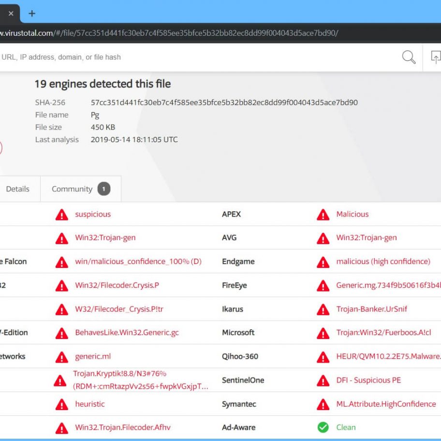441x441 pixels.
Task: Switch to the Details tab
Action: (x=18, y=189)
